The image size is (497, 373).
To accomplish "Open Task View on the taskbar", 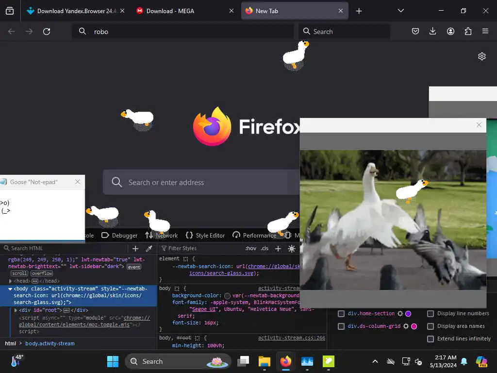I will [x=244, y=361].
